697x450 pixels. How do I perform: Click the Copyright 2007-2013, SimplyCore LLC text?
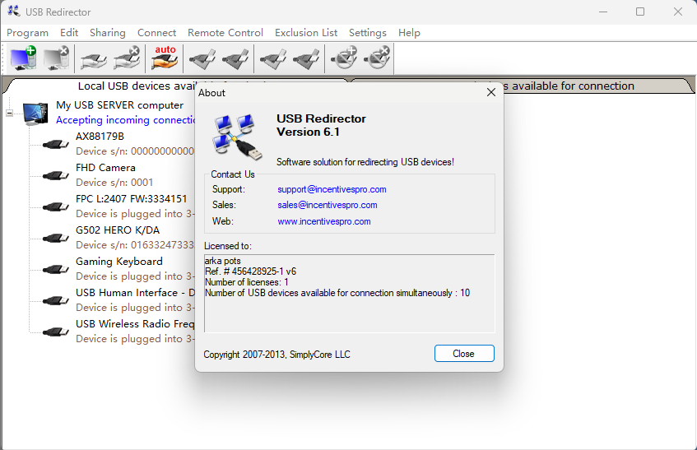coord(277,355)
